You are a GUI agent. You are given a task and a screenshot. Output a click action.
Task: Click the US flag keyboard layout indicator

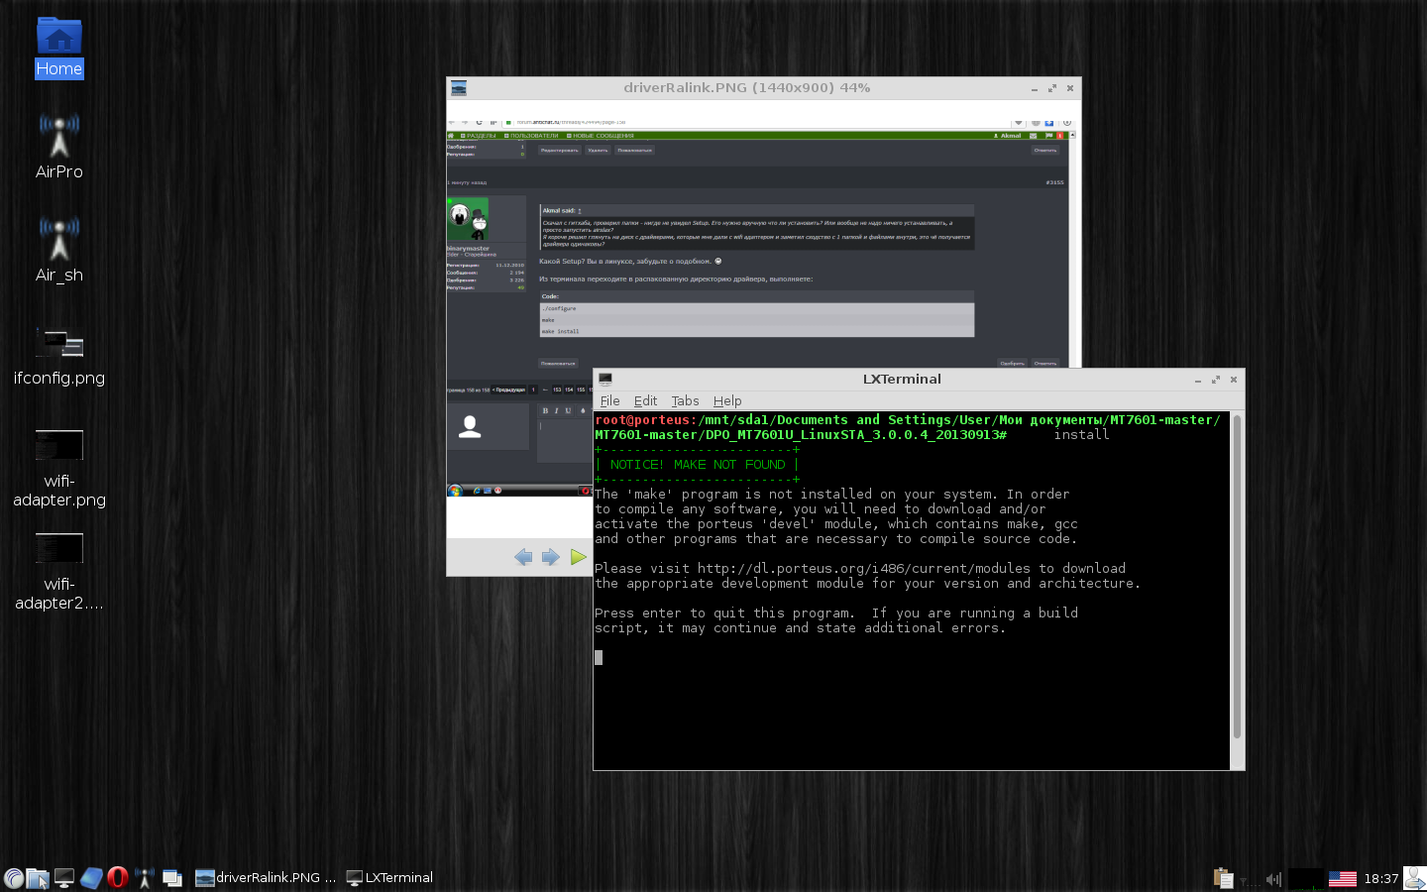pos(1343,879)
